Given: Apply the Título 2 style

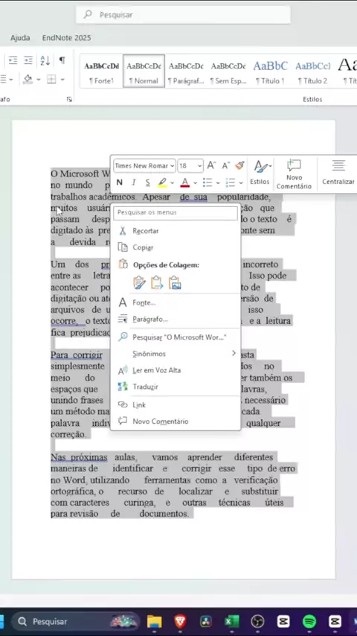Looking at the screenshot, I should coord(312,71).
